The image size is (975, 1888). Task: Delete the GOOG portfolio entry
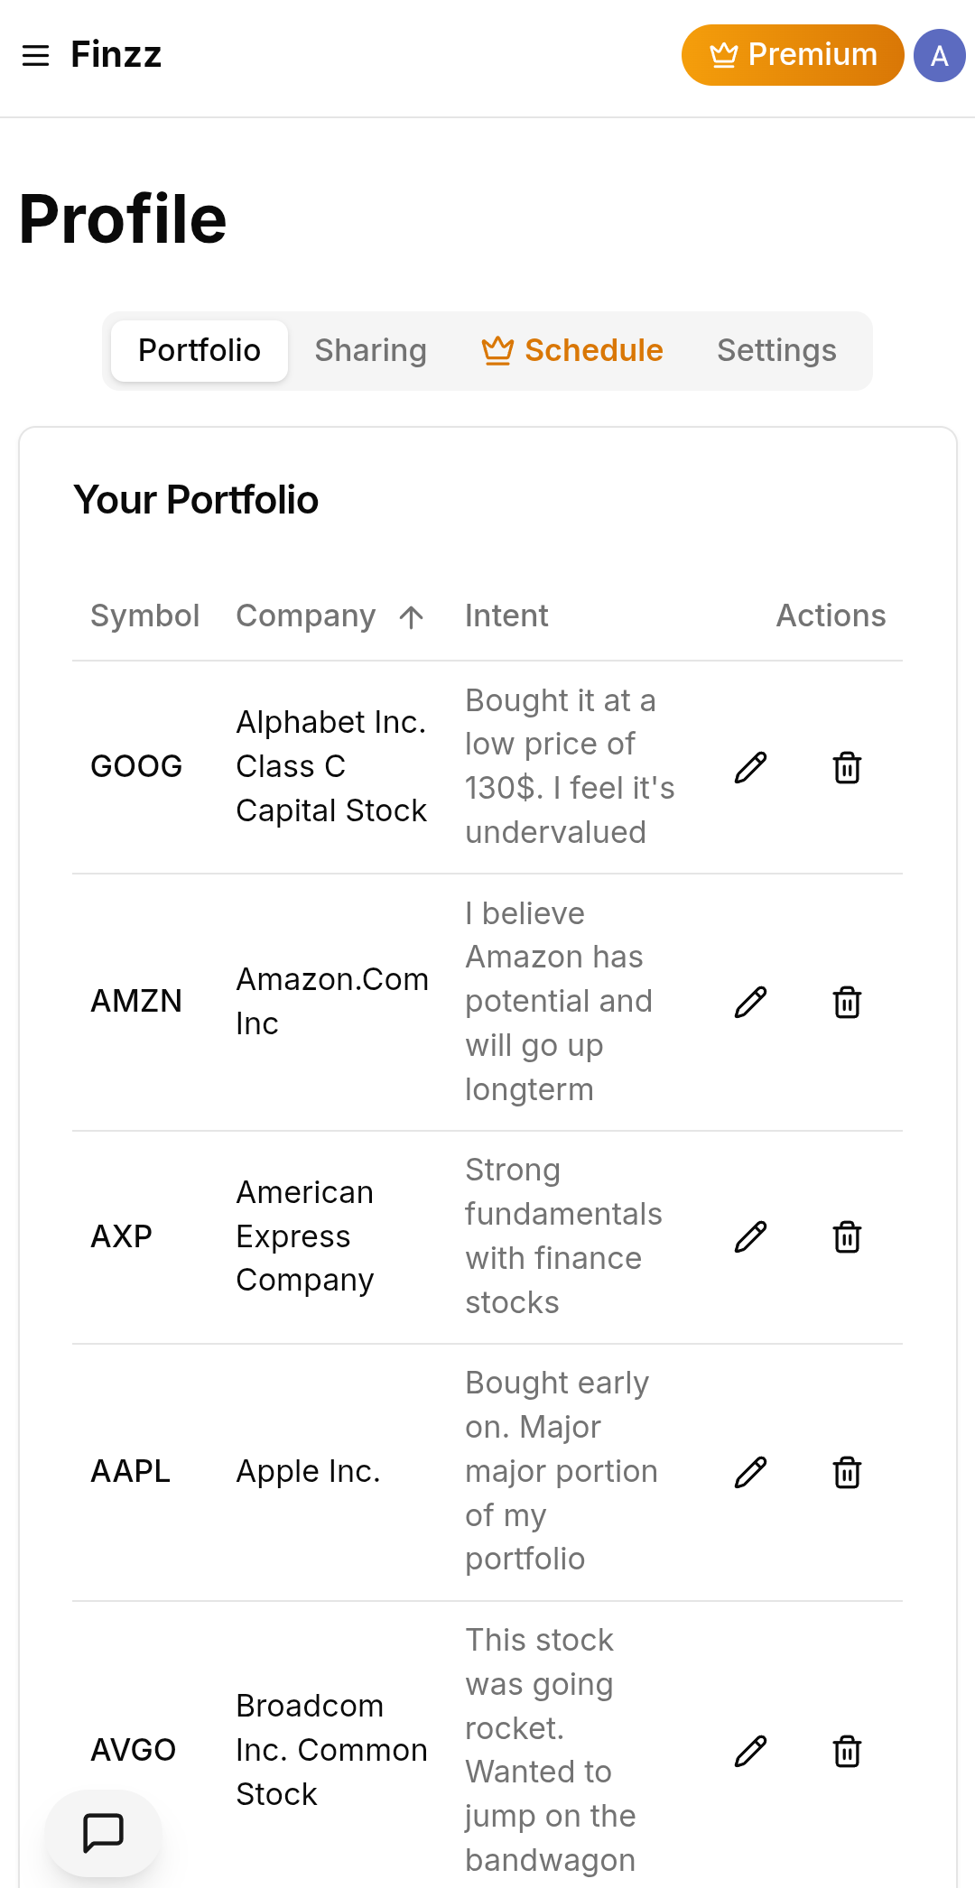click(x=847, y=767)
